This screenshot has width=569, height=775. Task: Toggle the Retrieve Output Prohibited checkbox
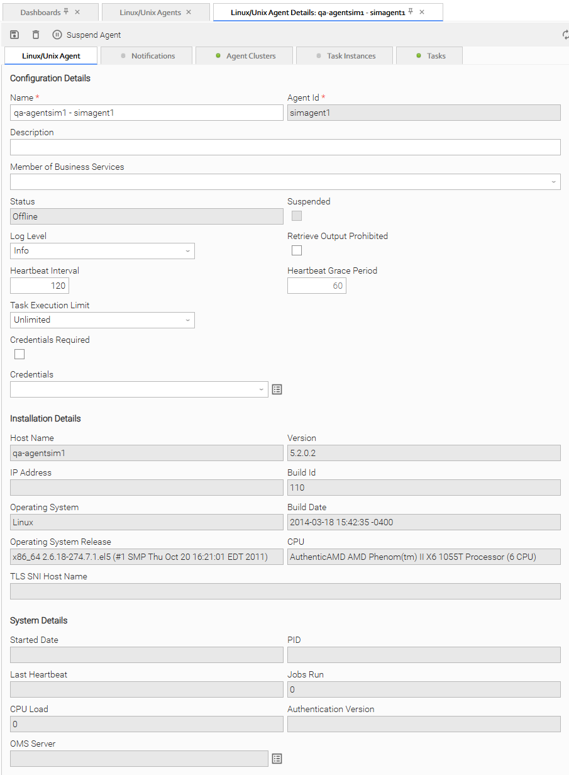pos(297,250)
